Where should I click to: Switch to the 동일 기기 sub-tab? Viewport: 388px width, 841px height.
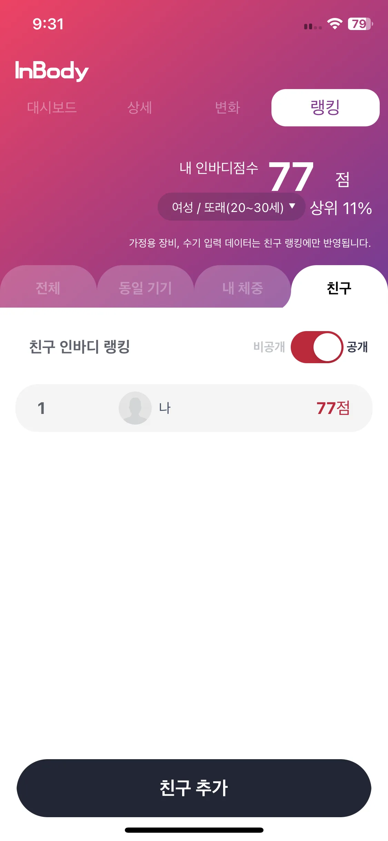click(x=145, y=287)
